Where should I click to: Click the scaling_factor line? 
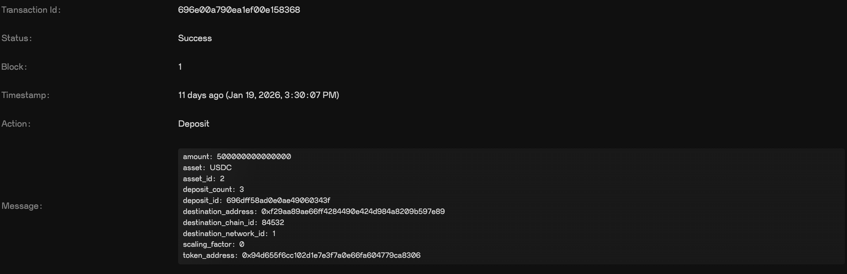213,244
